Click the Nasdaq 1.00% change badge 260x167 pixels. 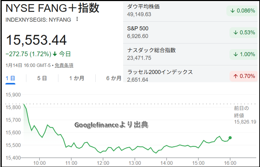click(x=242, y=54)
